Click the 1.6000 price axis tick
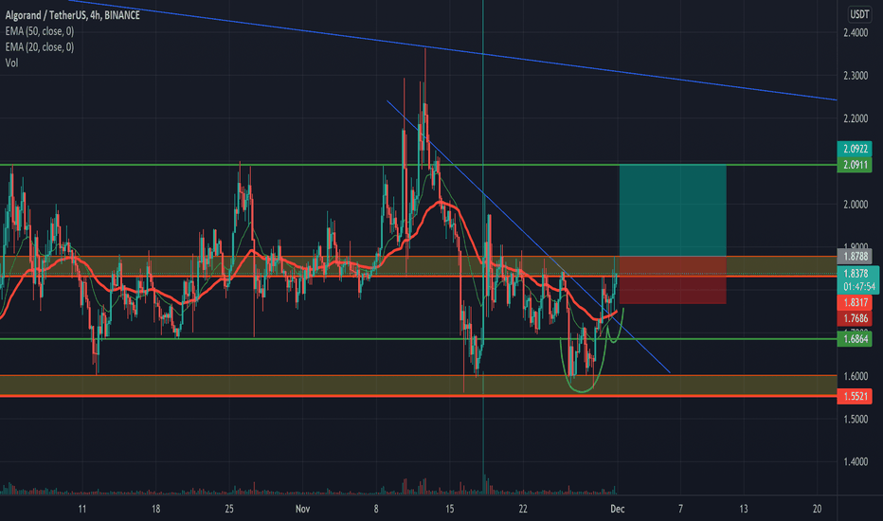Image resolution: width=883 pixels, height=521 pixels. [x=856, y=376]
